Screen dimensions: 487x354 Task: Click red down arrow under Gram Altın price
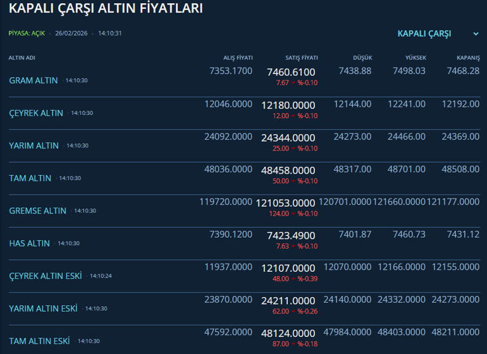click(x=293, y=83)
